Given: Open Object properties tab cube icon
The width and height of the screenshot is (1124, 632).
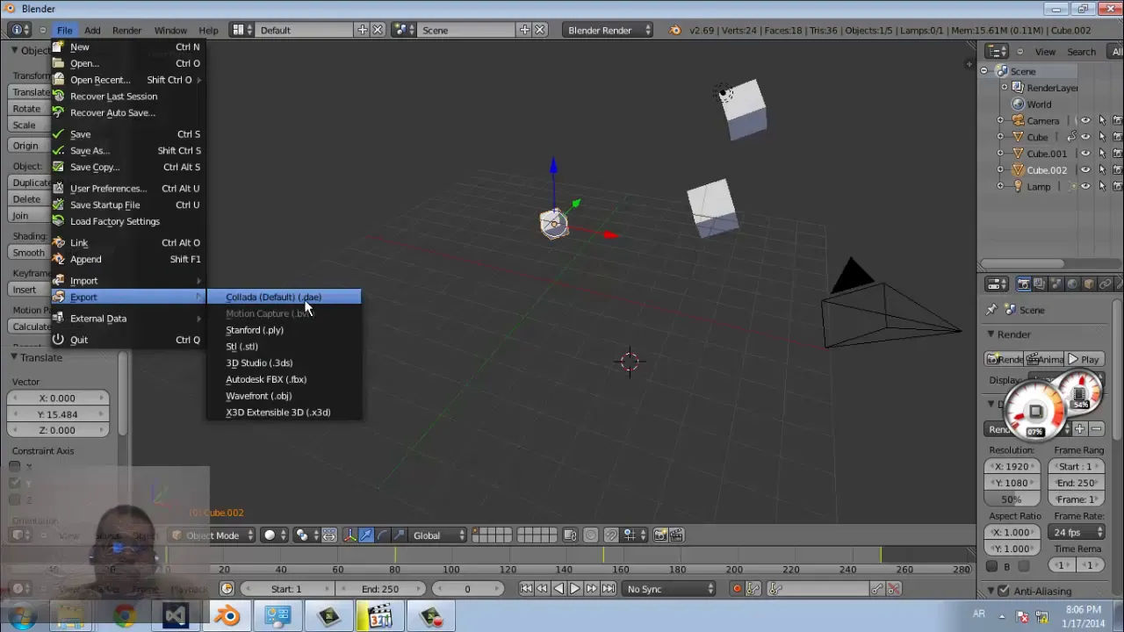Looking at the screenshot, I should [x=1089, y=284].
